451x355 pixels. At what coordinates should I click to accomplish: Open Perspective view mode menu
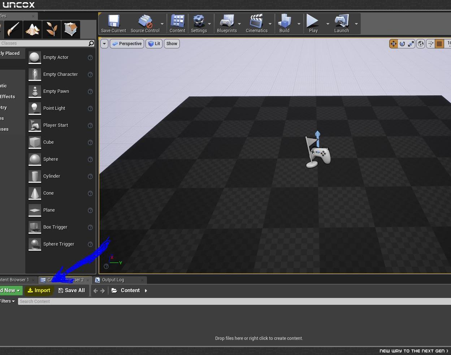tap(127, 44)
